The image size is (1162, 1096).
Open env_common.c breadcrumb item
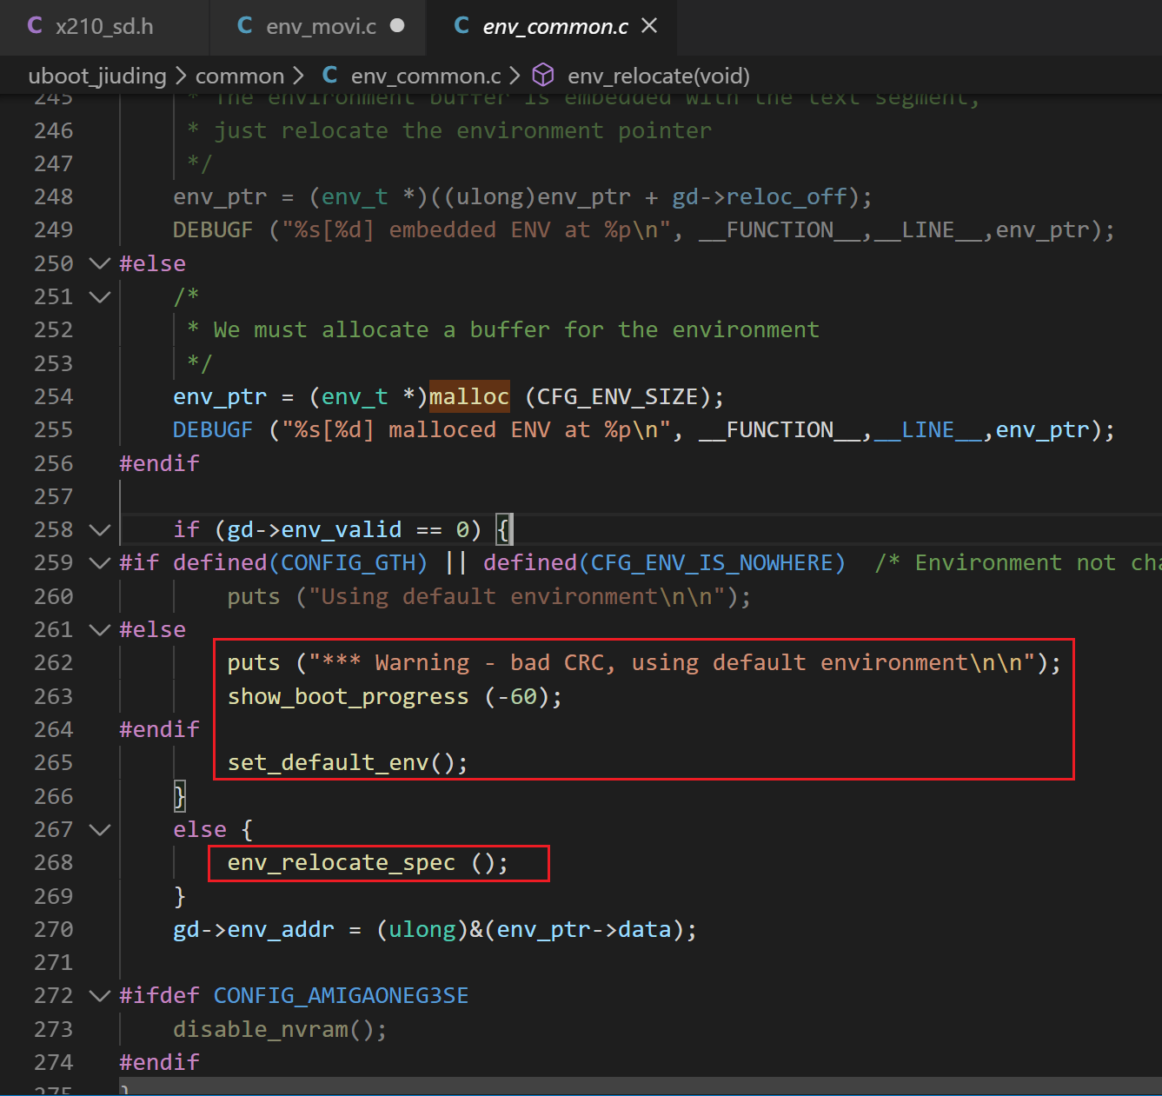click(x=426, y=76)
